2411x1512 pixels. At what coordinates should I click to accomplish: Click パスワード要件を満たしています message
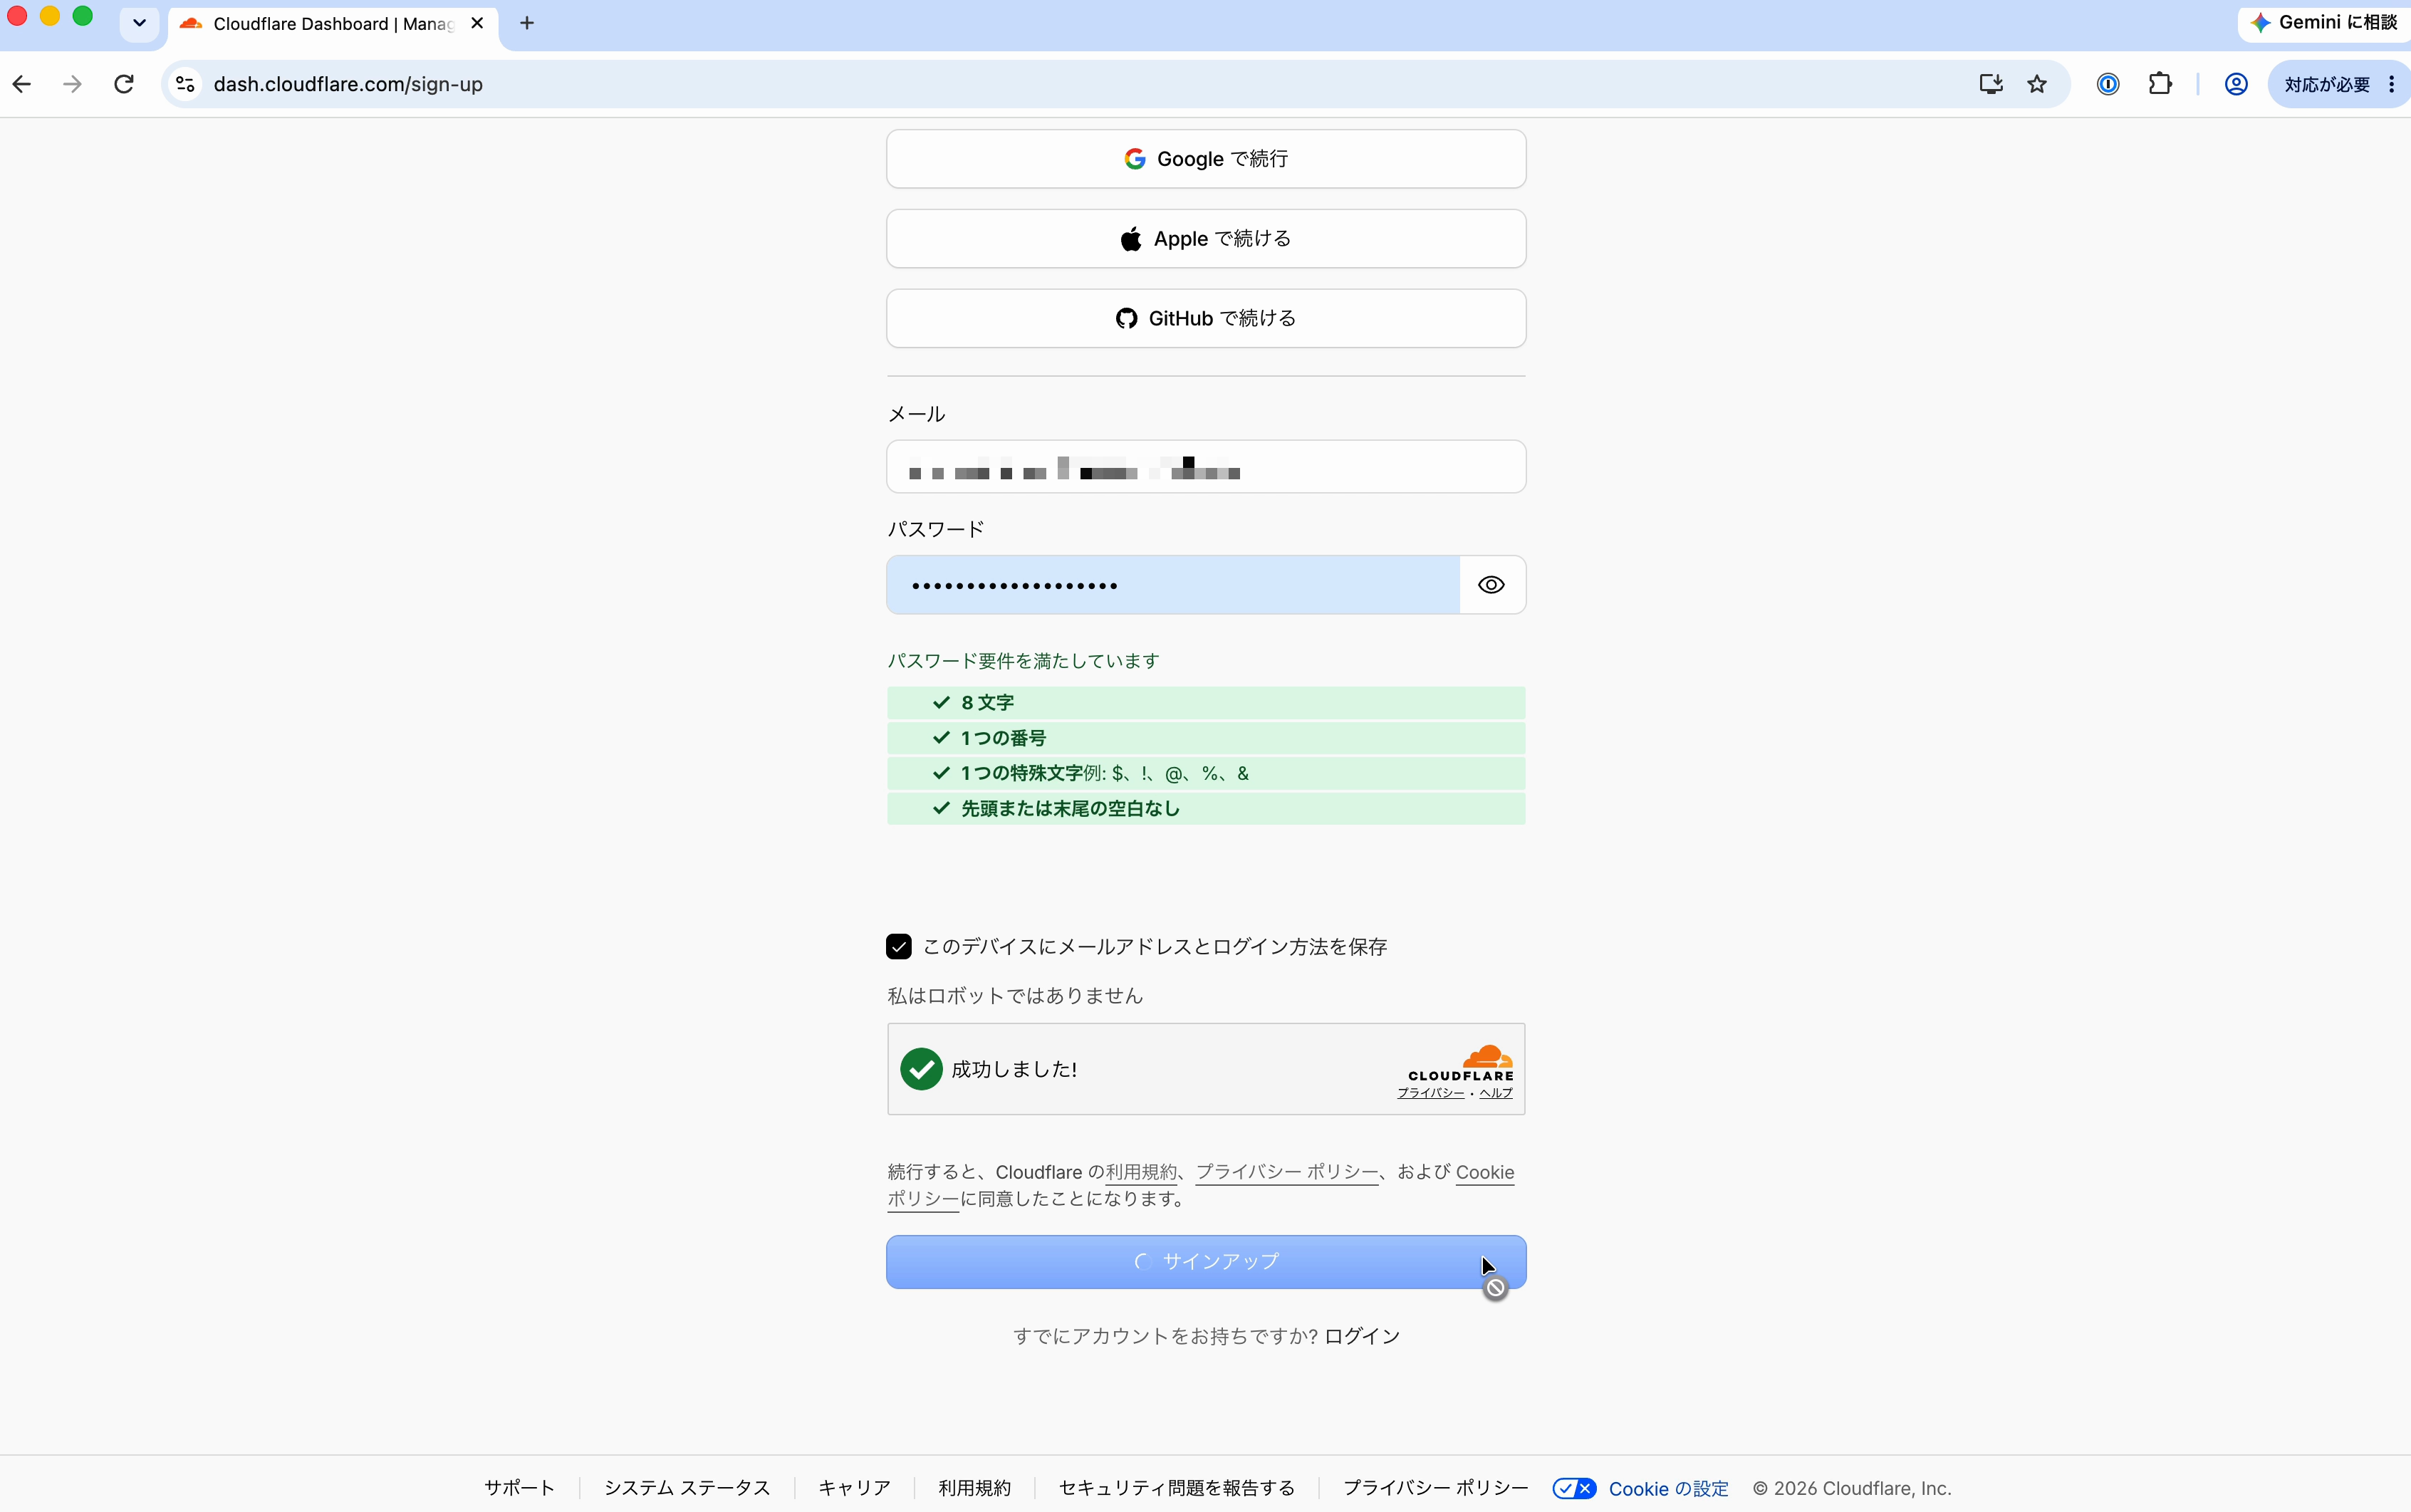click(1023, 661)
